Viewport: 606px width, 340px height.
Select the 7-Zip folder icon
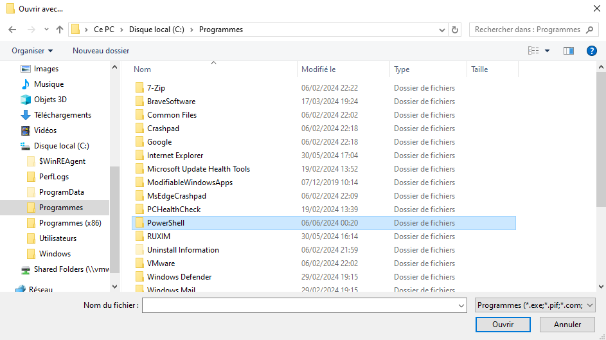(139, 88)
